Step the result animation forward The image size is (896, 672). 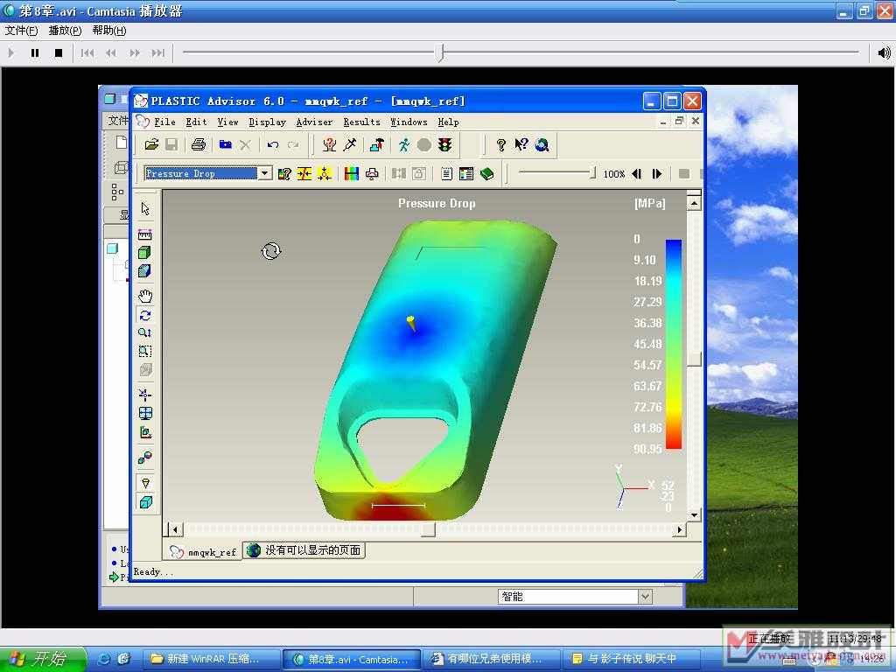[657, 174]
